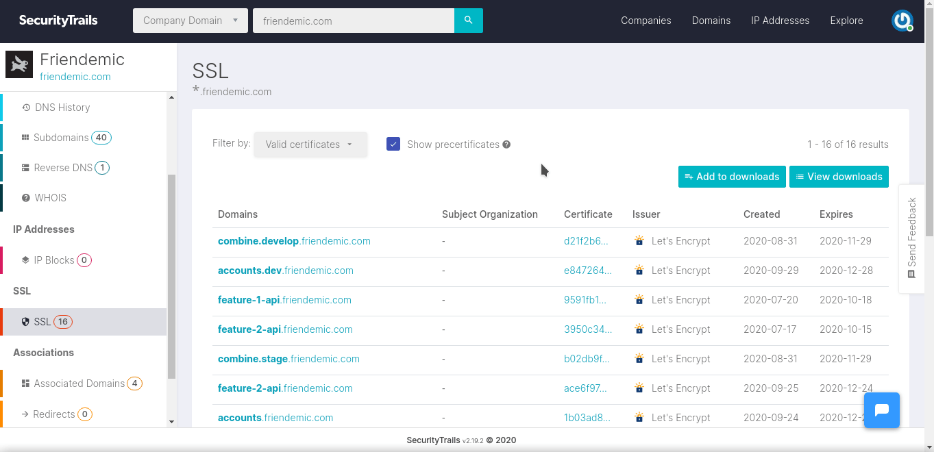The height and width of the screenshot is (452, 934).
Task: Open the IP Addresses menu
Action: 780,21
